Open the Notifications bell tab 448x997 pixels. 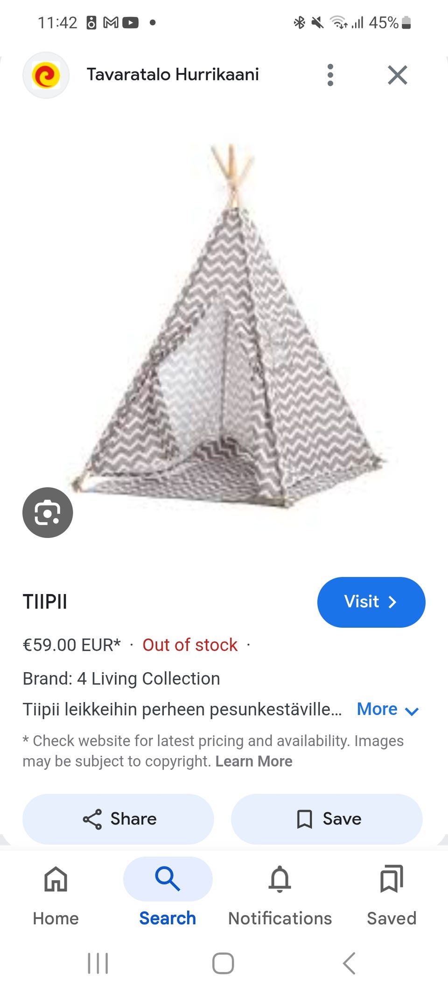click(x=280, y=895)
